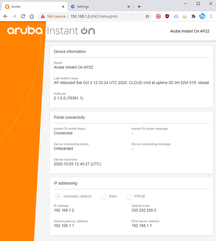Open a new browser tab
216x241 pixels.
139,7
